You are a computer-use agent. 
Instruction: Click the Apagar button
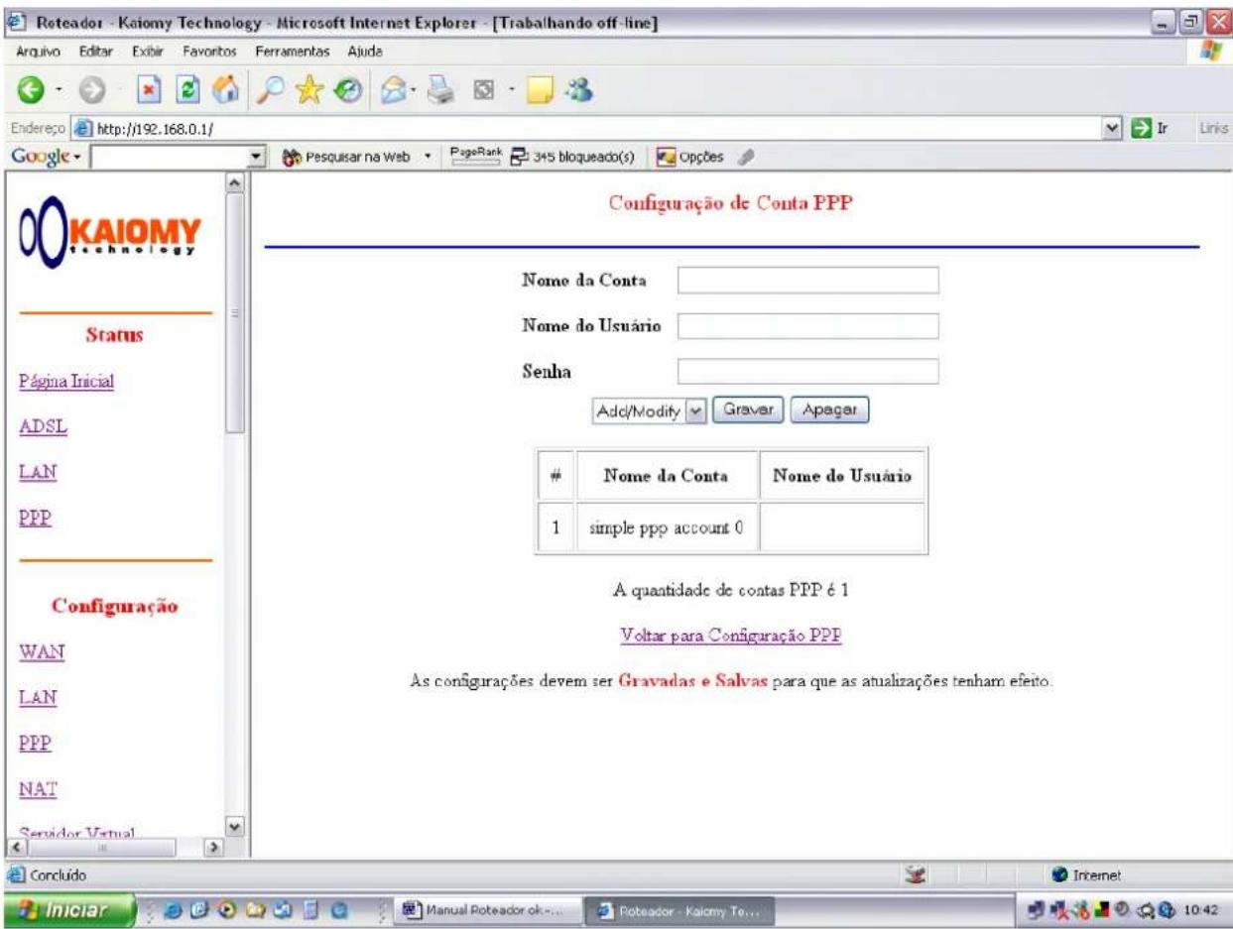(x=830, y=409)
